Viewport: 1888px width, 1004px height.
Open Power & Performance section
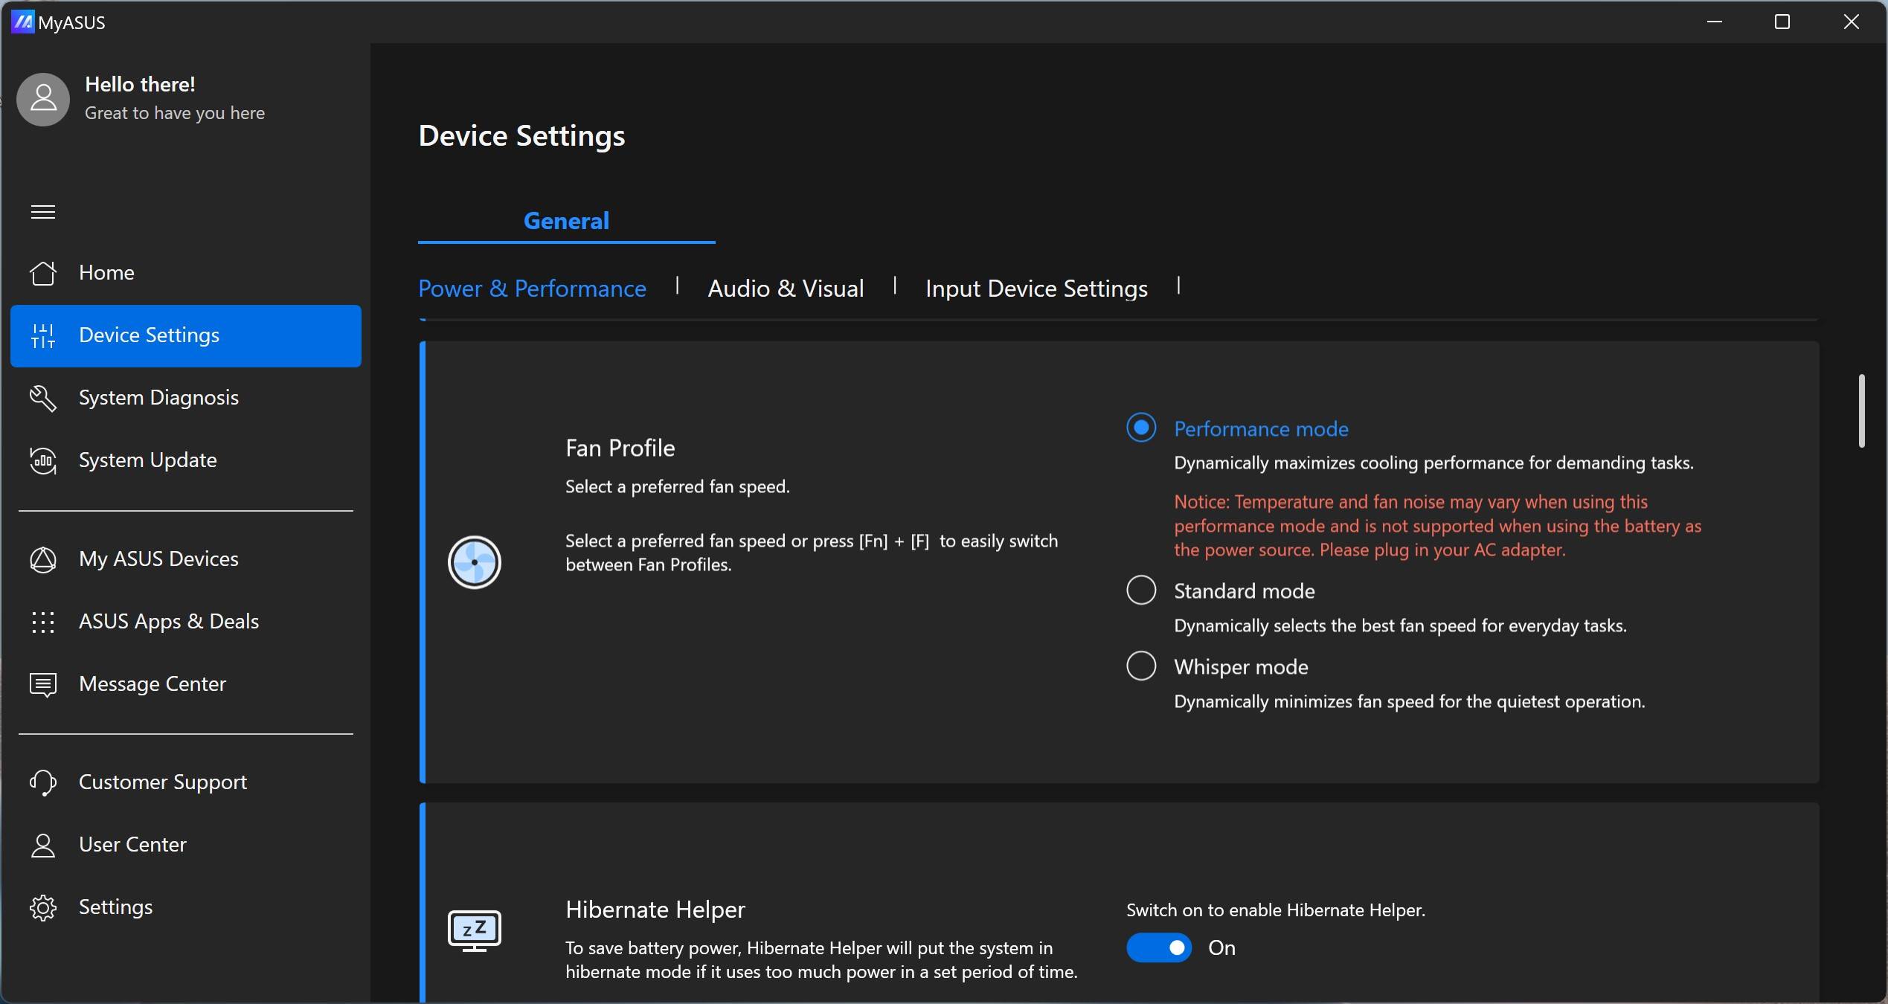pos(532,289)
